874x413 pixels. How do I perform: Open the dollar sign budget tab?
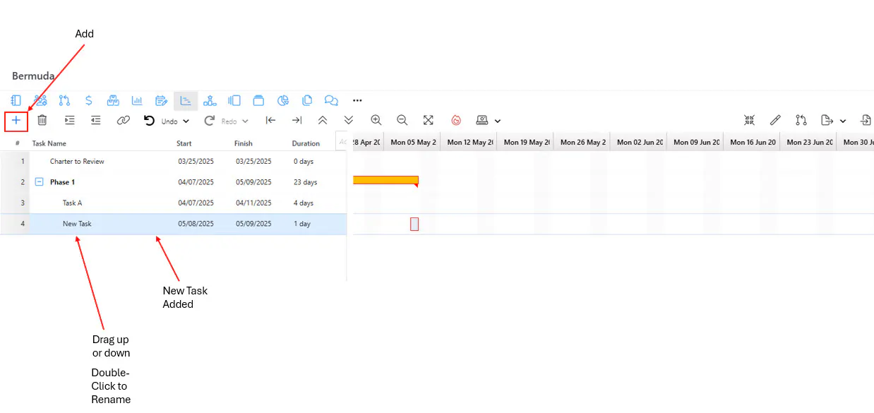88,100
